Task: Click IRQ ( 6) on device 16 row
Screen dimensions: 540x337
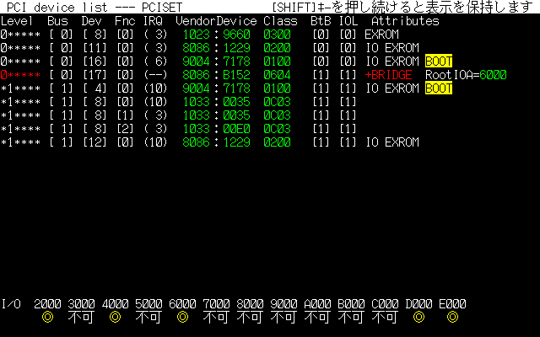Action: 155,62
